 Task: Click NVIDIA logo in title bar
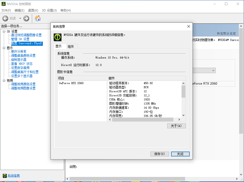(3, 4)
